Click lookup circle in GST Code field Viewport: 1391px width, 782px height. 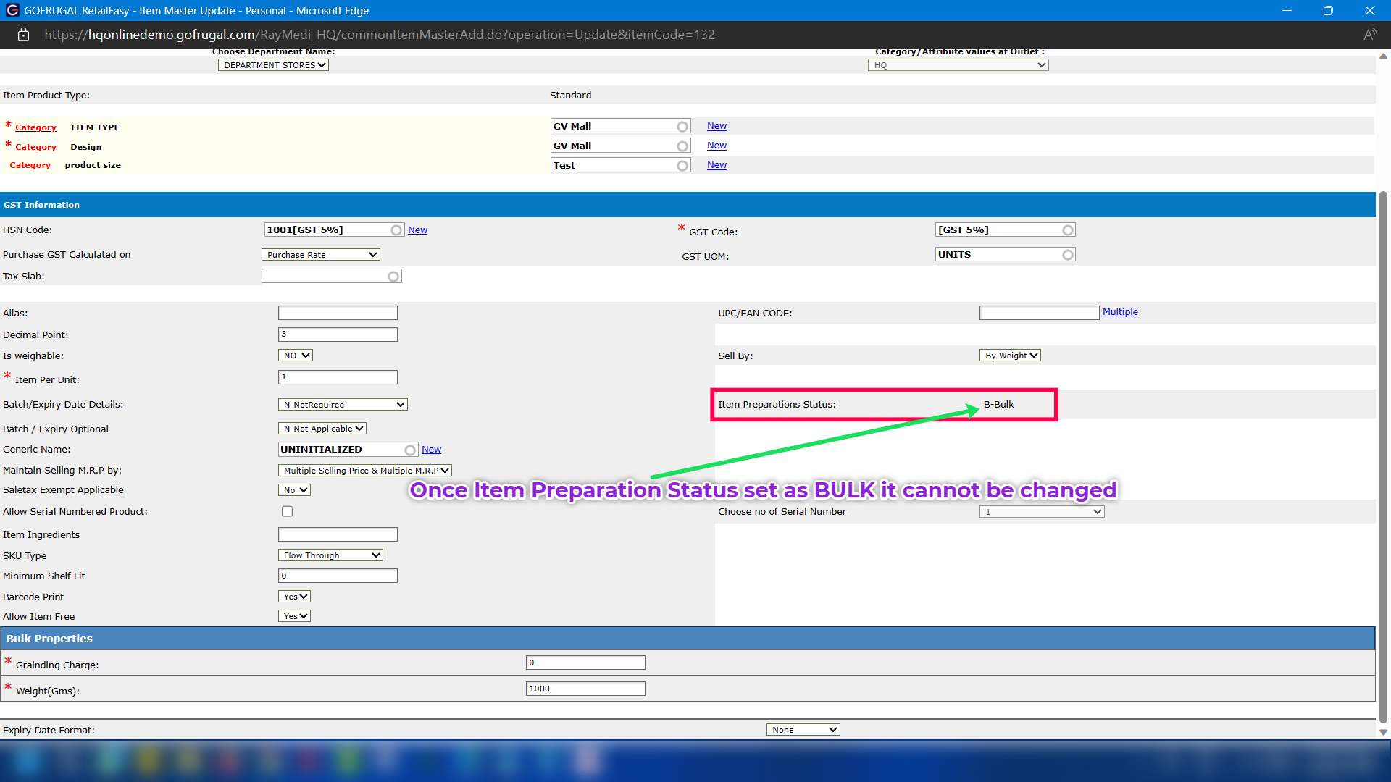(1068, 230)
